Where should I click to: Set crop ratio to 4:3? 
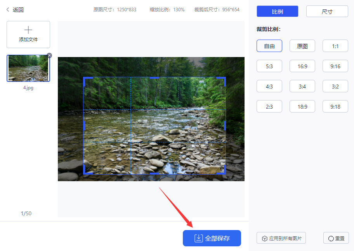click(269, 86)
